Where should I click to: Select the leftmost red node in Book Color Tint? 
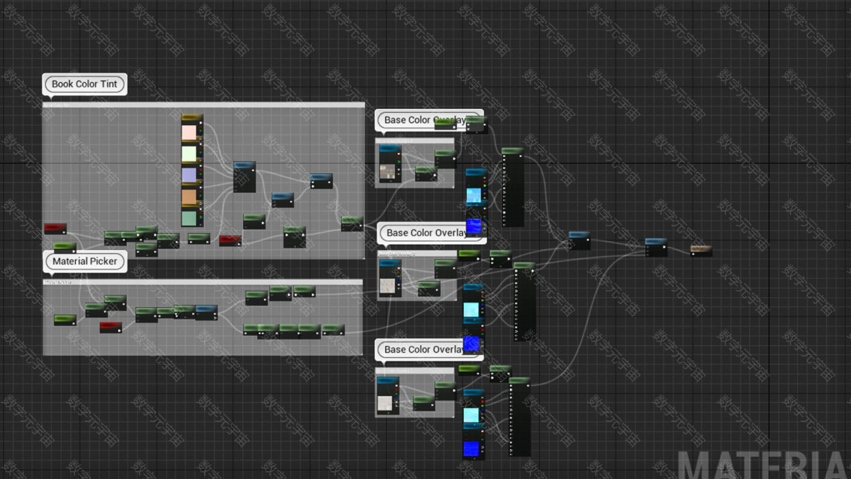pos(55,228)
